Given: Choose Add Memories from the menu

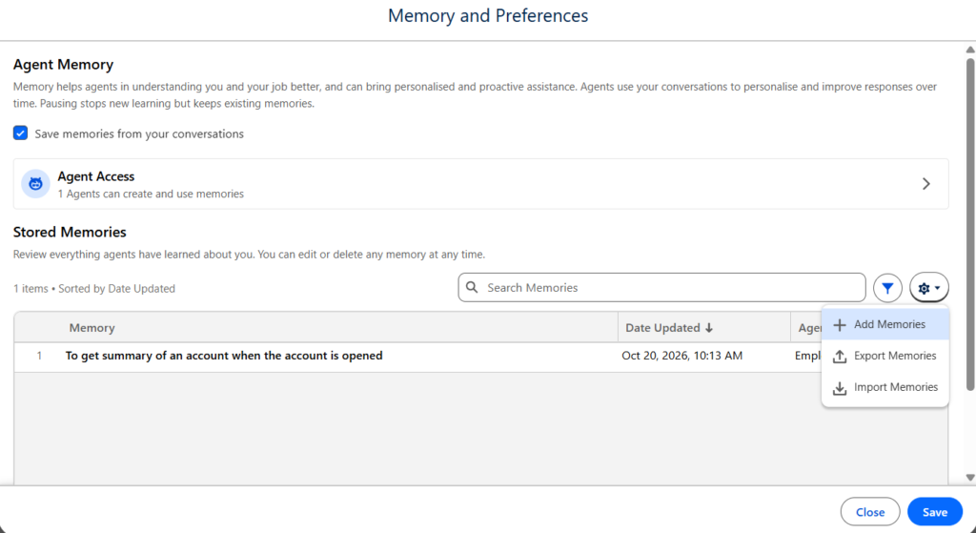Looking at the screenshot, I should click(885, 324).
